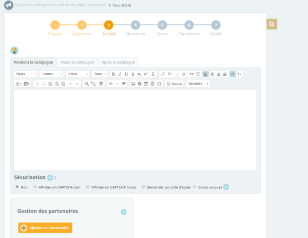308x238 pixels.
Task: Switch to 'Avant la campagne' tab
Action: tap(77, 62)
